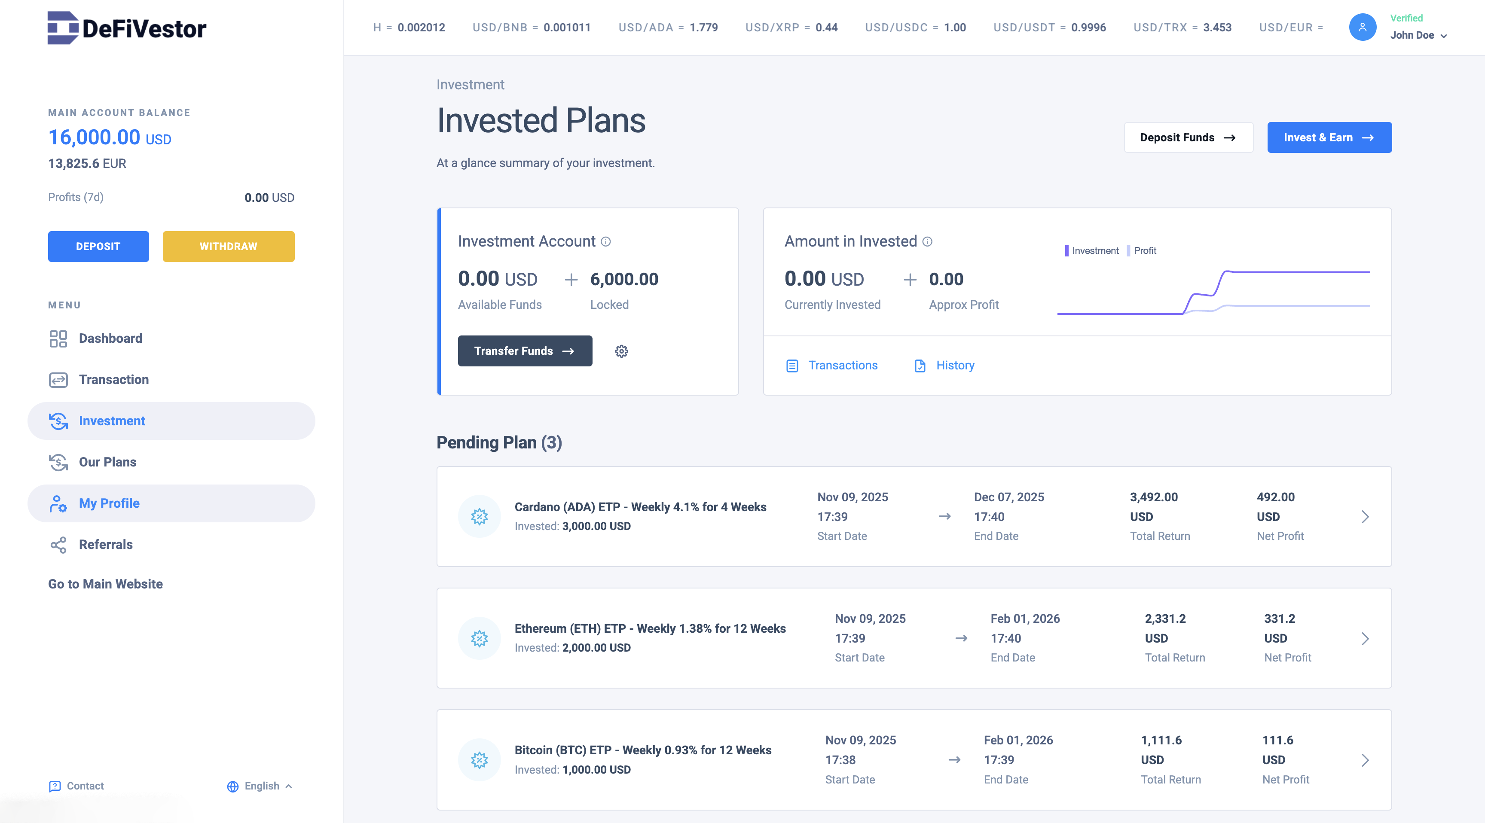Open the History link

click(955, 366)
